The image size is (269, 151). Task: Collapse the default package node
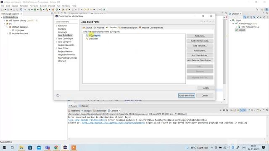click(7, 27)
